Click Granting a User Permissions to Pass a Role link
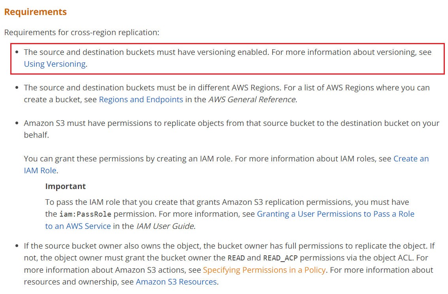The image size is (448, 294). (336, 214)
